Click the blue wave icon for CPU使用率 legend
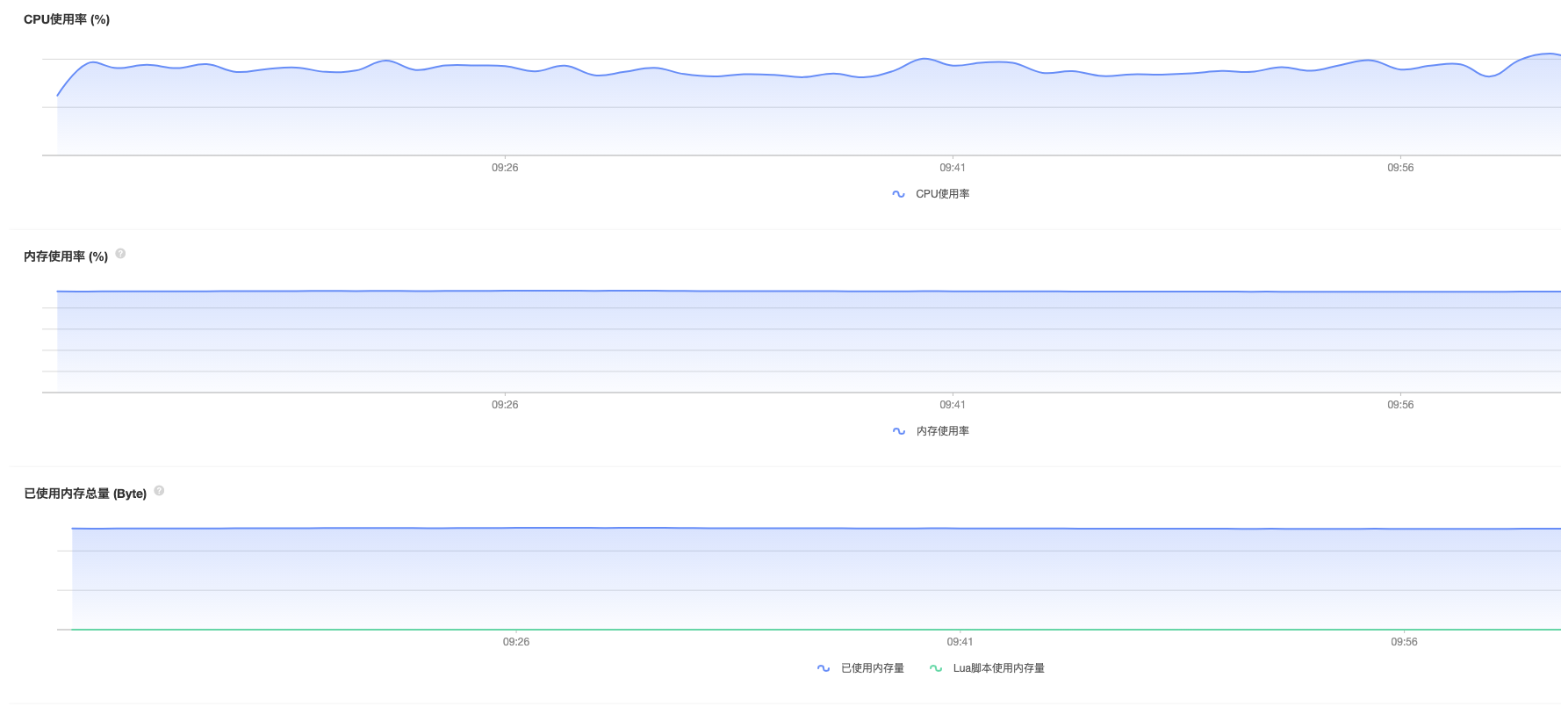 pos(898,194)
